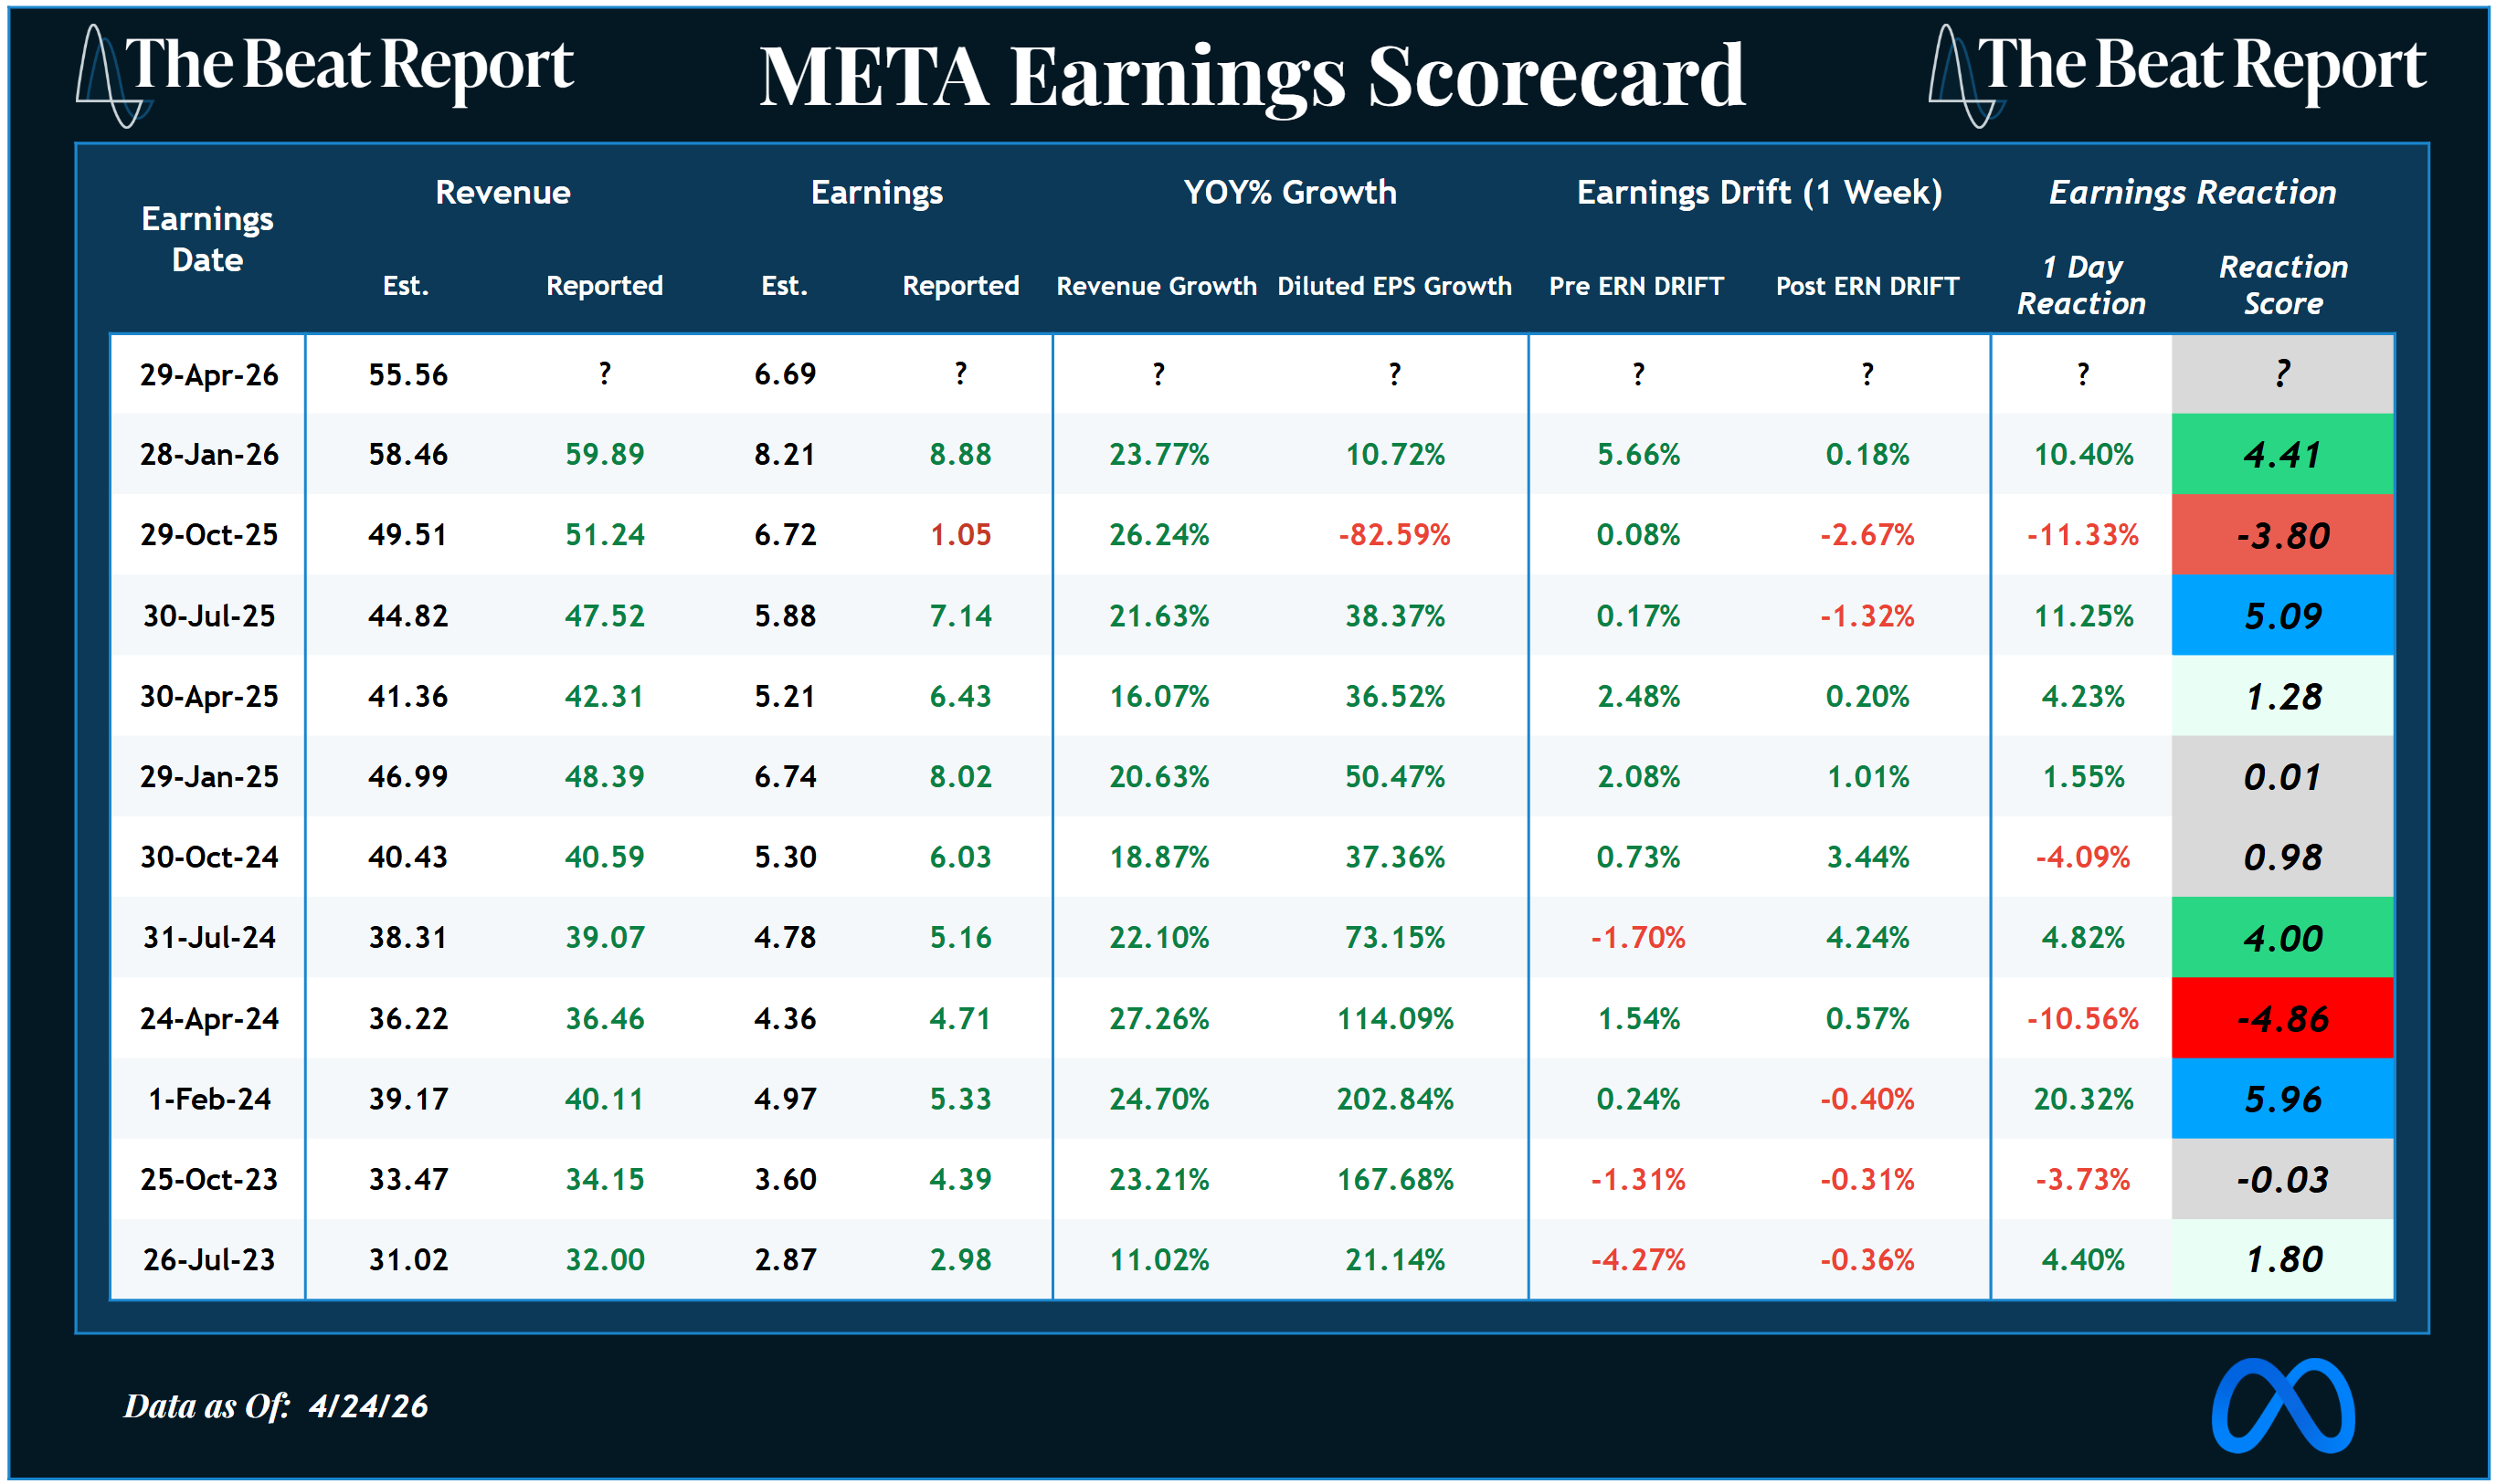Click the YOY% Growth group header

coord(1289,192)
